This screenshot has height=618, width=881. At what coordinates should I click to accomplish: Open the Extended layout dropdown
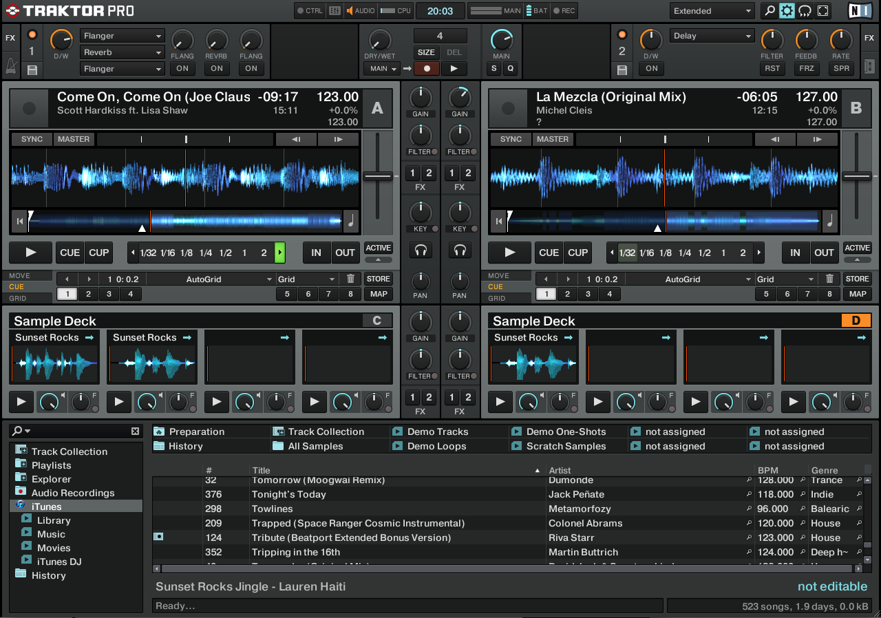pyautogui.click(x=712, y=11)
